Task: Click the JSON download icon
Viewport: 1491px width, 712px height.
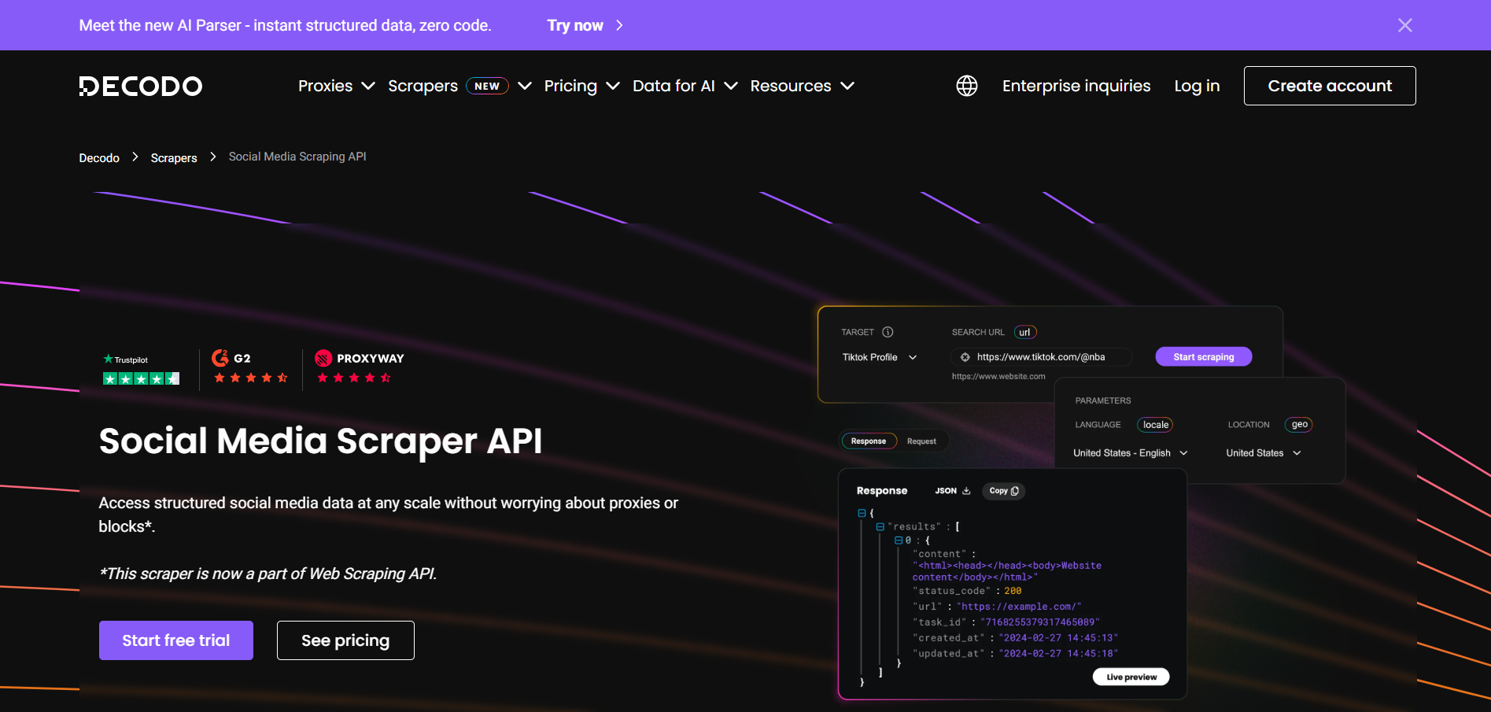Action: pos(966,491)
